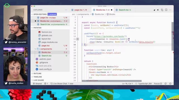Click the @ronny_ancorini webcam thumbnail

15,23
